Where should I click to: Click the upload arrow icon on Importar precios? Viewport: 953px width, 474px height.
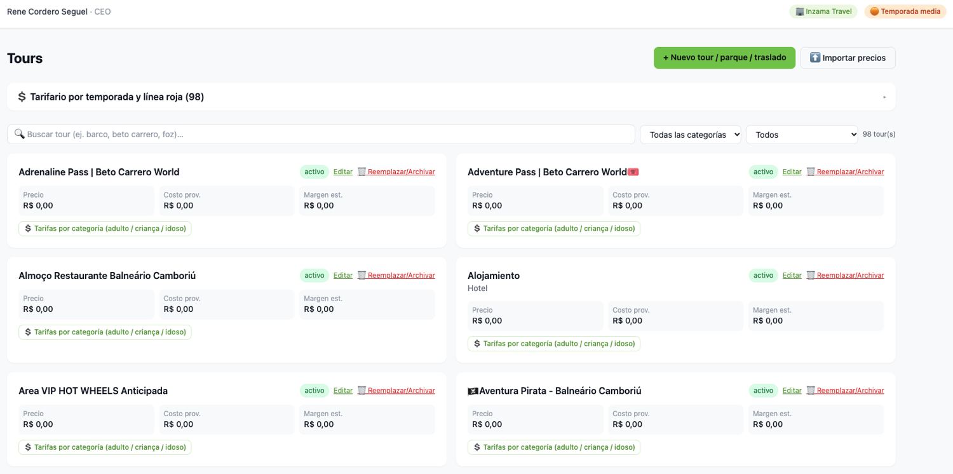pyautogui.click(x=815, y=58)
